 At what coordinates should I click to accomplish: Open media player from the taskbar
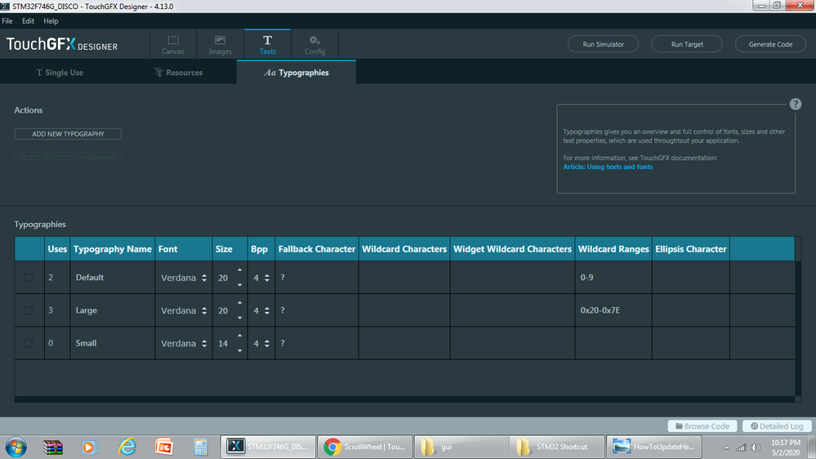pos(89,447)
